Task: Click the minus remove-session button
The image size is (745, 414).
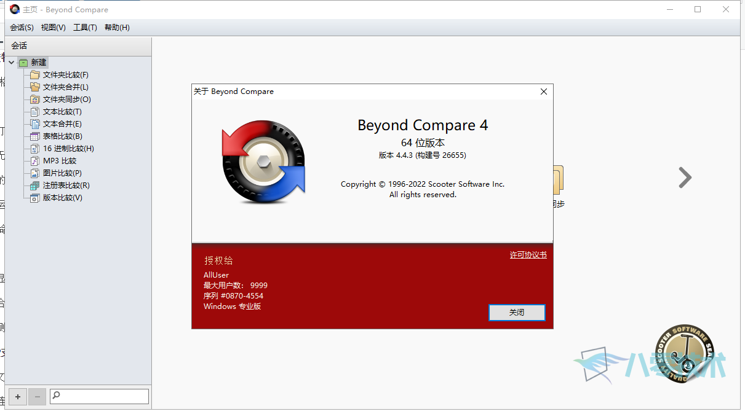Action: [x=37, y=397]
